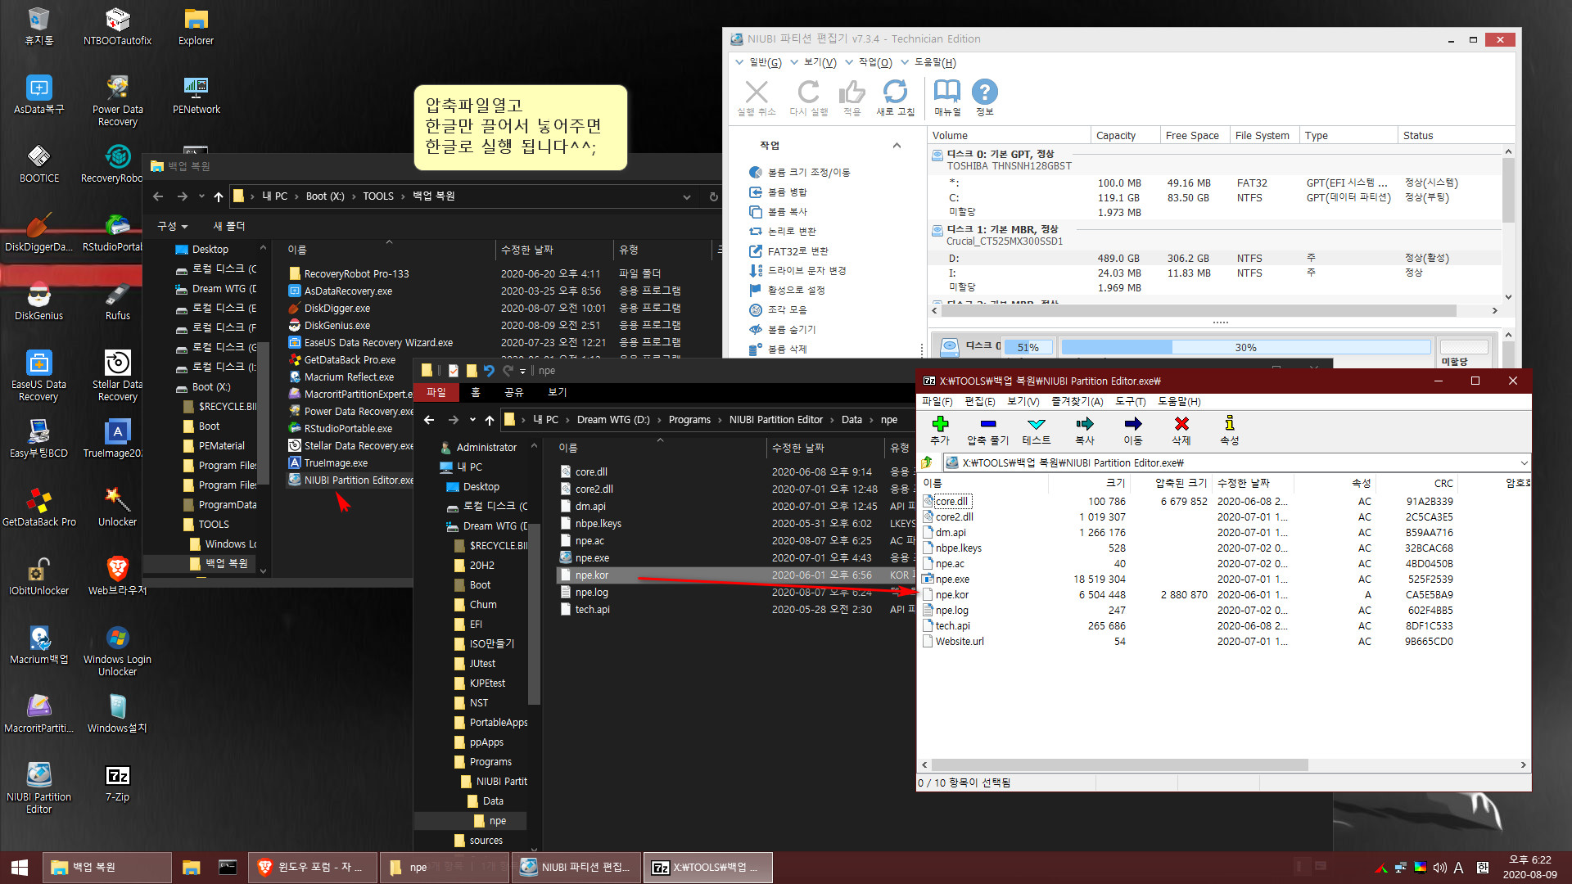
Task: Open the DiskGenius desktop icon
Action: click(x=38, y=300)
